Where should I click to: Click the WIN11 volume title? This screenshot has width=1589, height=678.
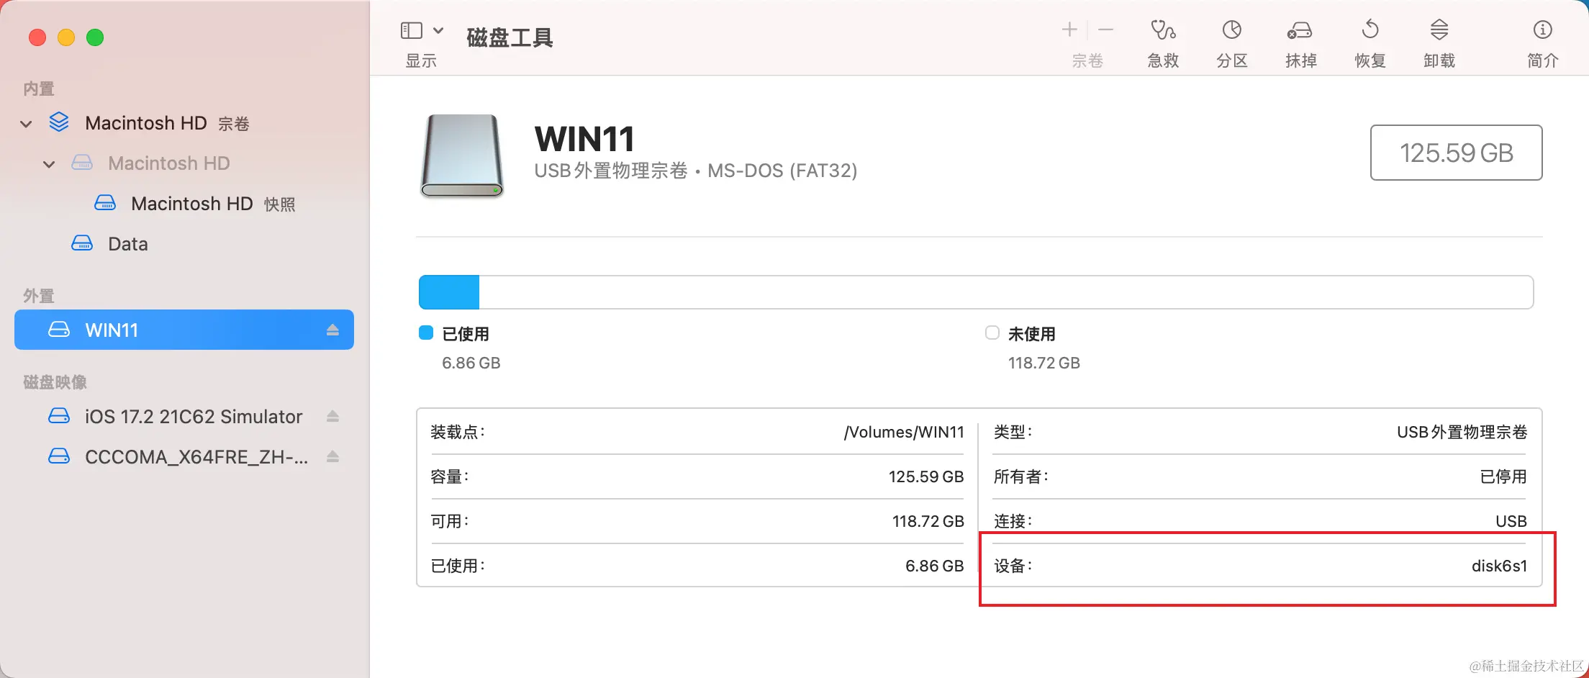point(584,139)
